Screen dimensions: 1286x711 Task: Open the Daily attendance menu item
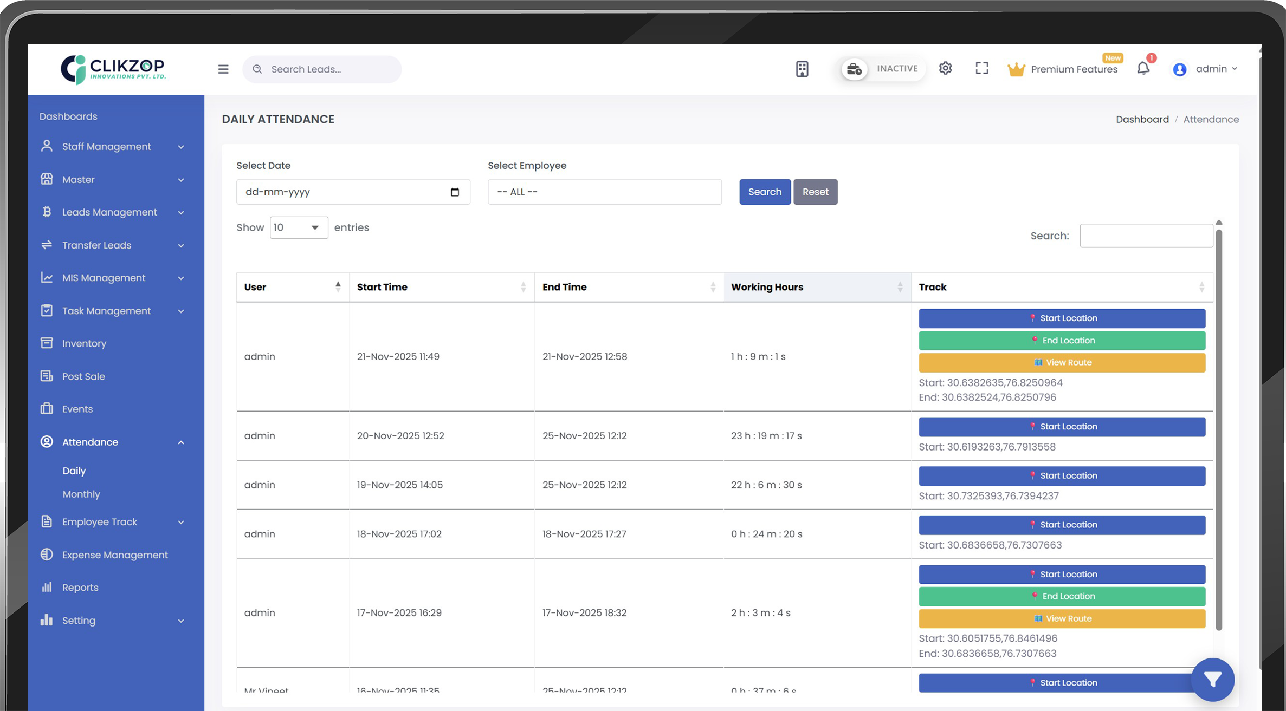point(74,471)
